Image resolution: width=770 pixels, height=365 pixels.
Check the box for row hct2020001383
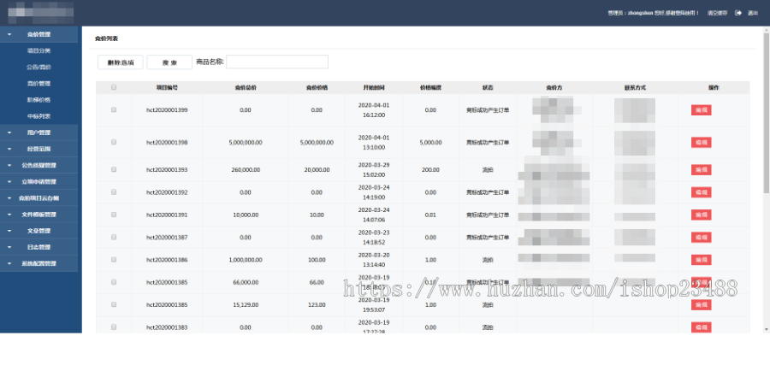click(x=114, y=327)
